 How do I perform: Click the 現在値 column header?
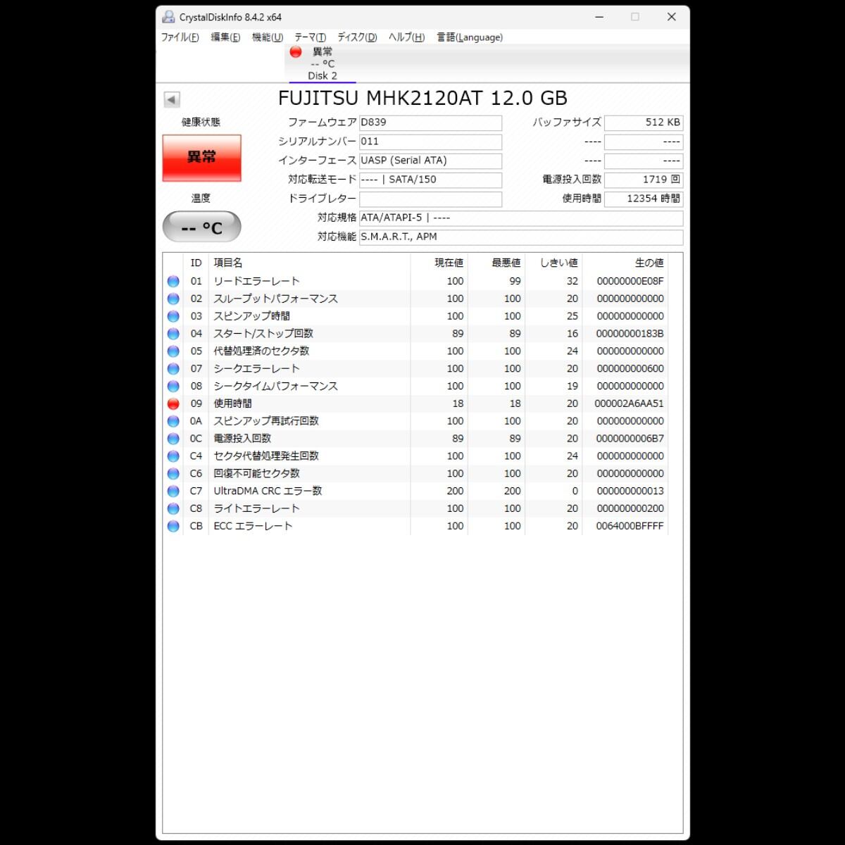point(439,263)
